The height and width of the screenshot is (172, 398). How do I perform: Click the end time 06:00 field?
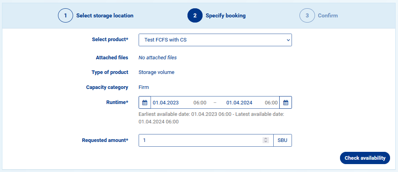point(271,103)
